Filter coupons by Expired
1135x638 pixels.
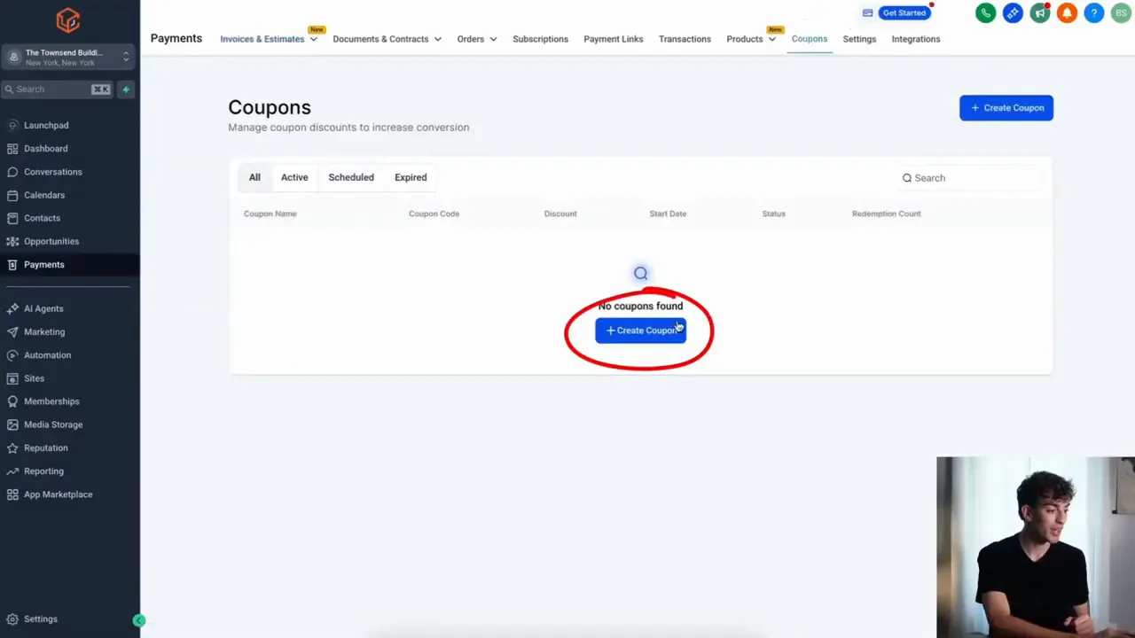[x=411, y=177]
